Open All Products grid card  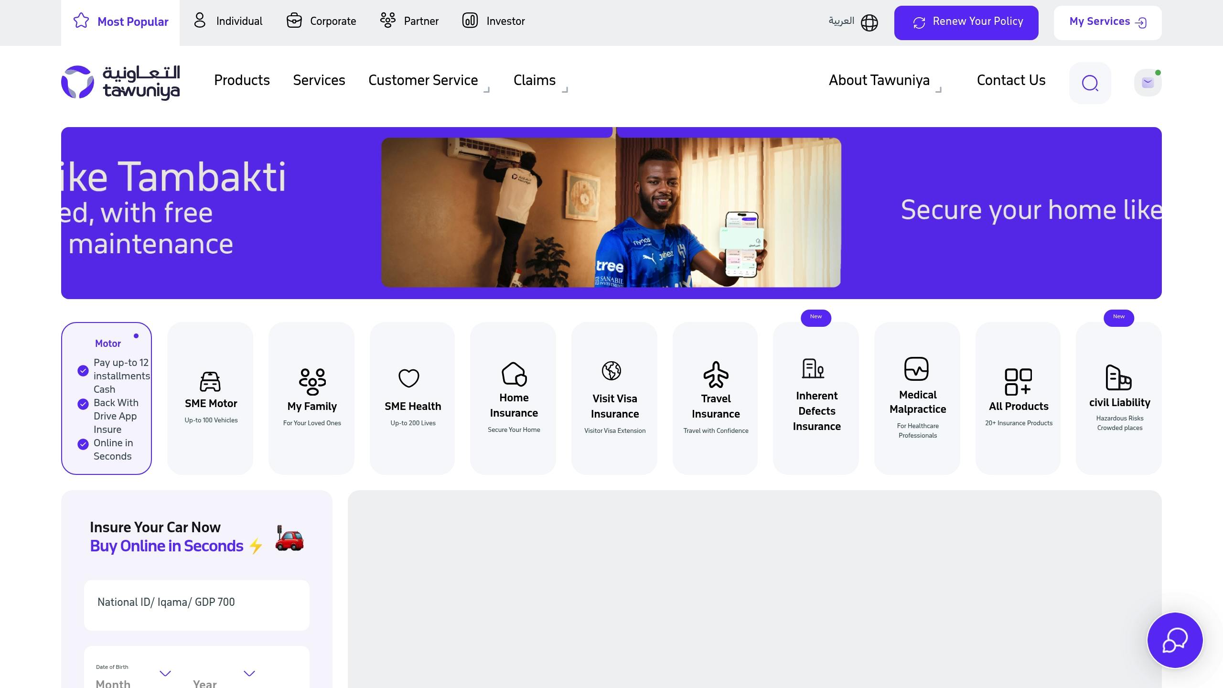tap(1018, 398)
